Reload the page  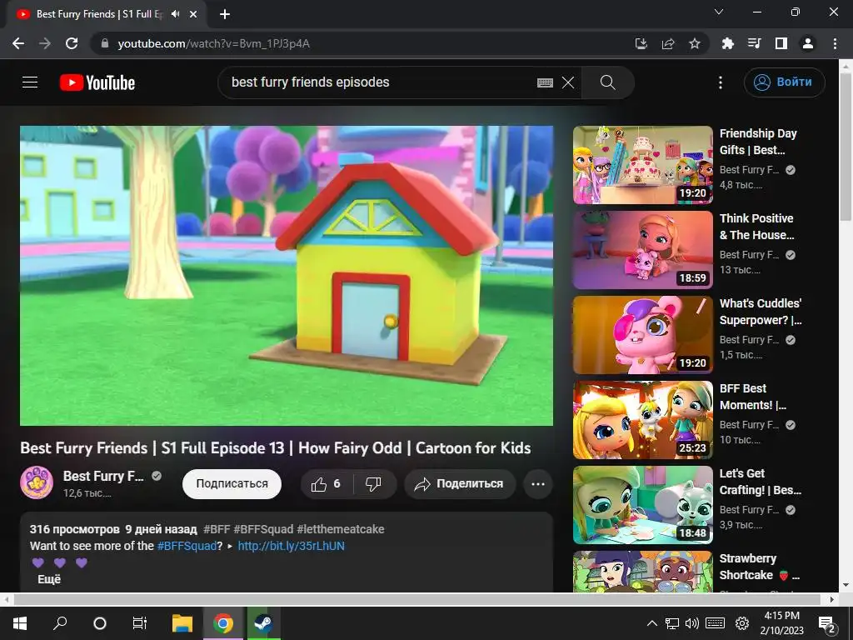tap(72, 43)
